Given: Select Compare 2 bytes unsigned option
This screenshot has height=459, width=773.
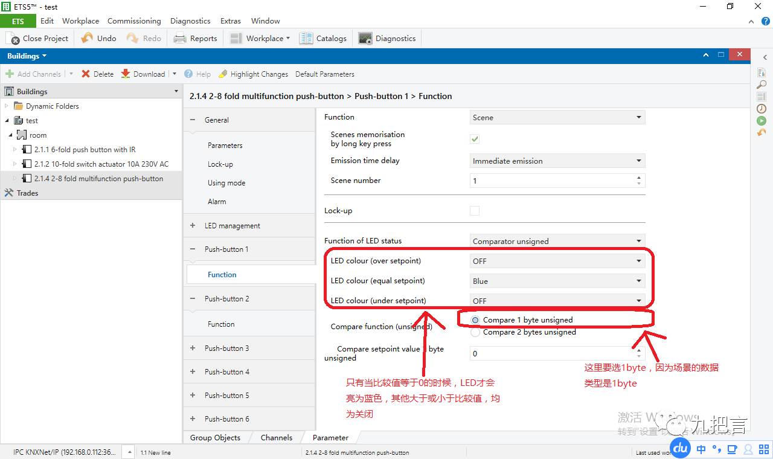Looking at the screenshot, I should point(476,332).
